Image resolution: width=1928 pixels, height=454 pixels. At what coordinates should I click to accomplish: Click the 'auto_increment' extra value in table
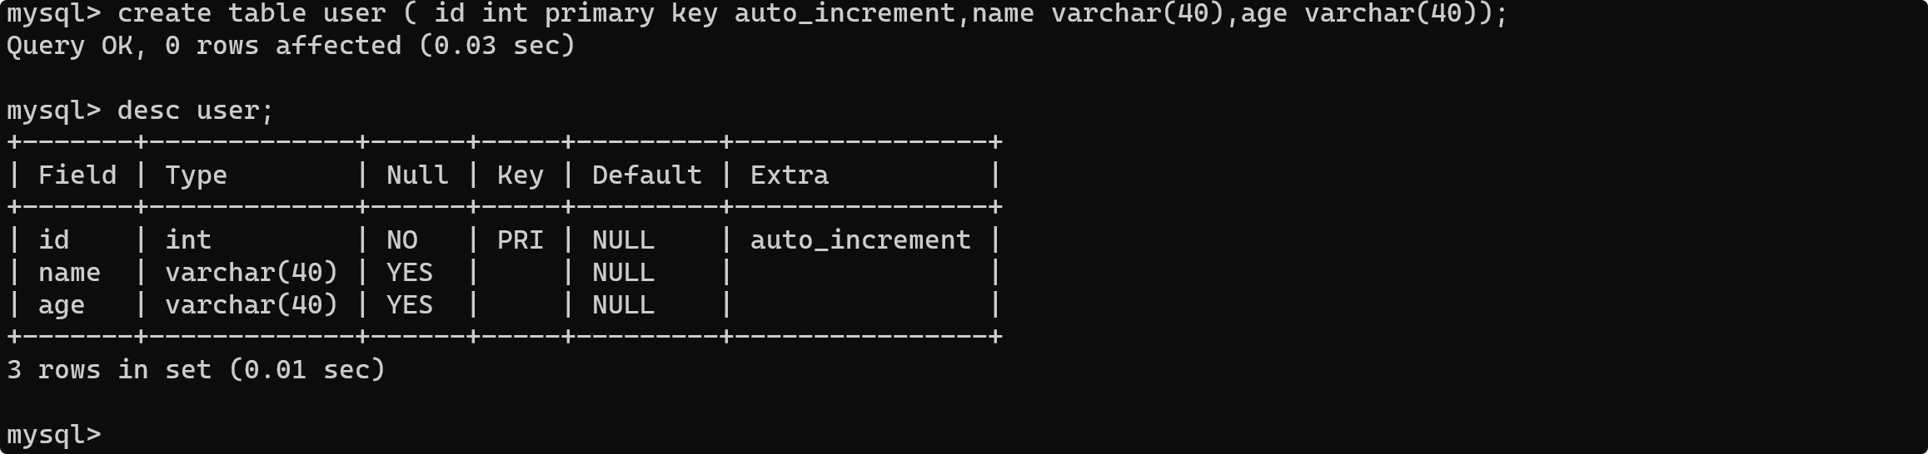[860, 240]
